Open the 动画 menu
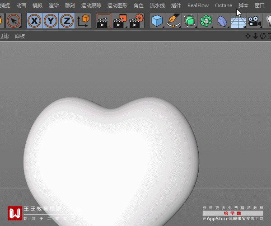The height and width of the screenshot is (226, 271). (x=21, y=5)
